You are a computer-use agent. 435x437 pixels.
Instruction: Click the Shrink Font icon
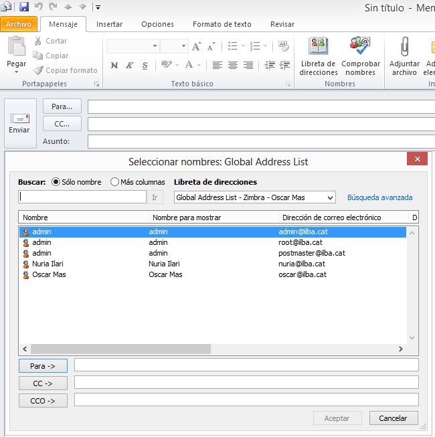pyautogui.click(x=211, y=46)
